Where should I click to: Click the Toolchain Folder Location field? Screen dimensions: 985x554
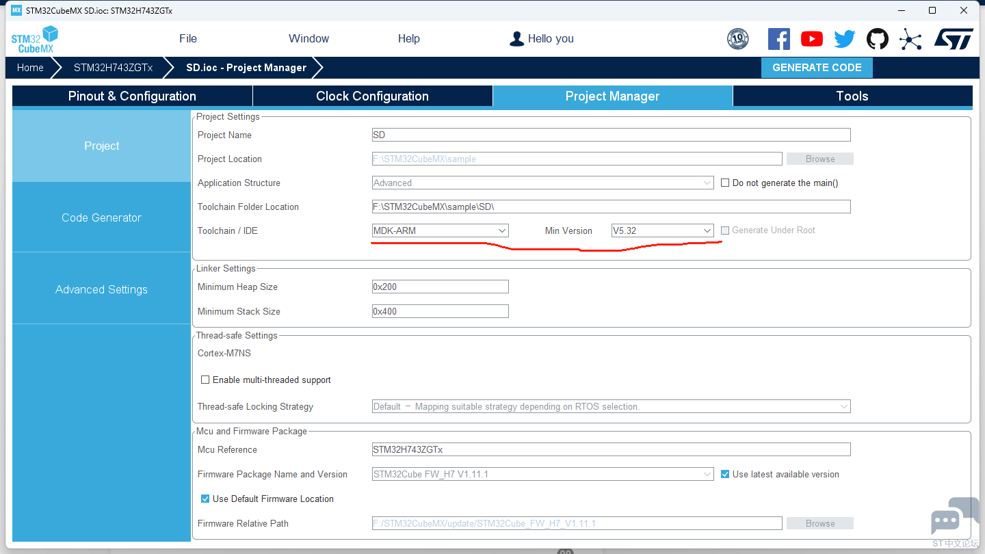click(x=611, y=207)
